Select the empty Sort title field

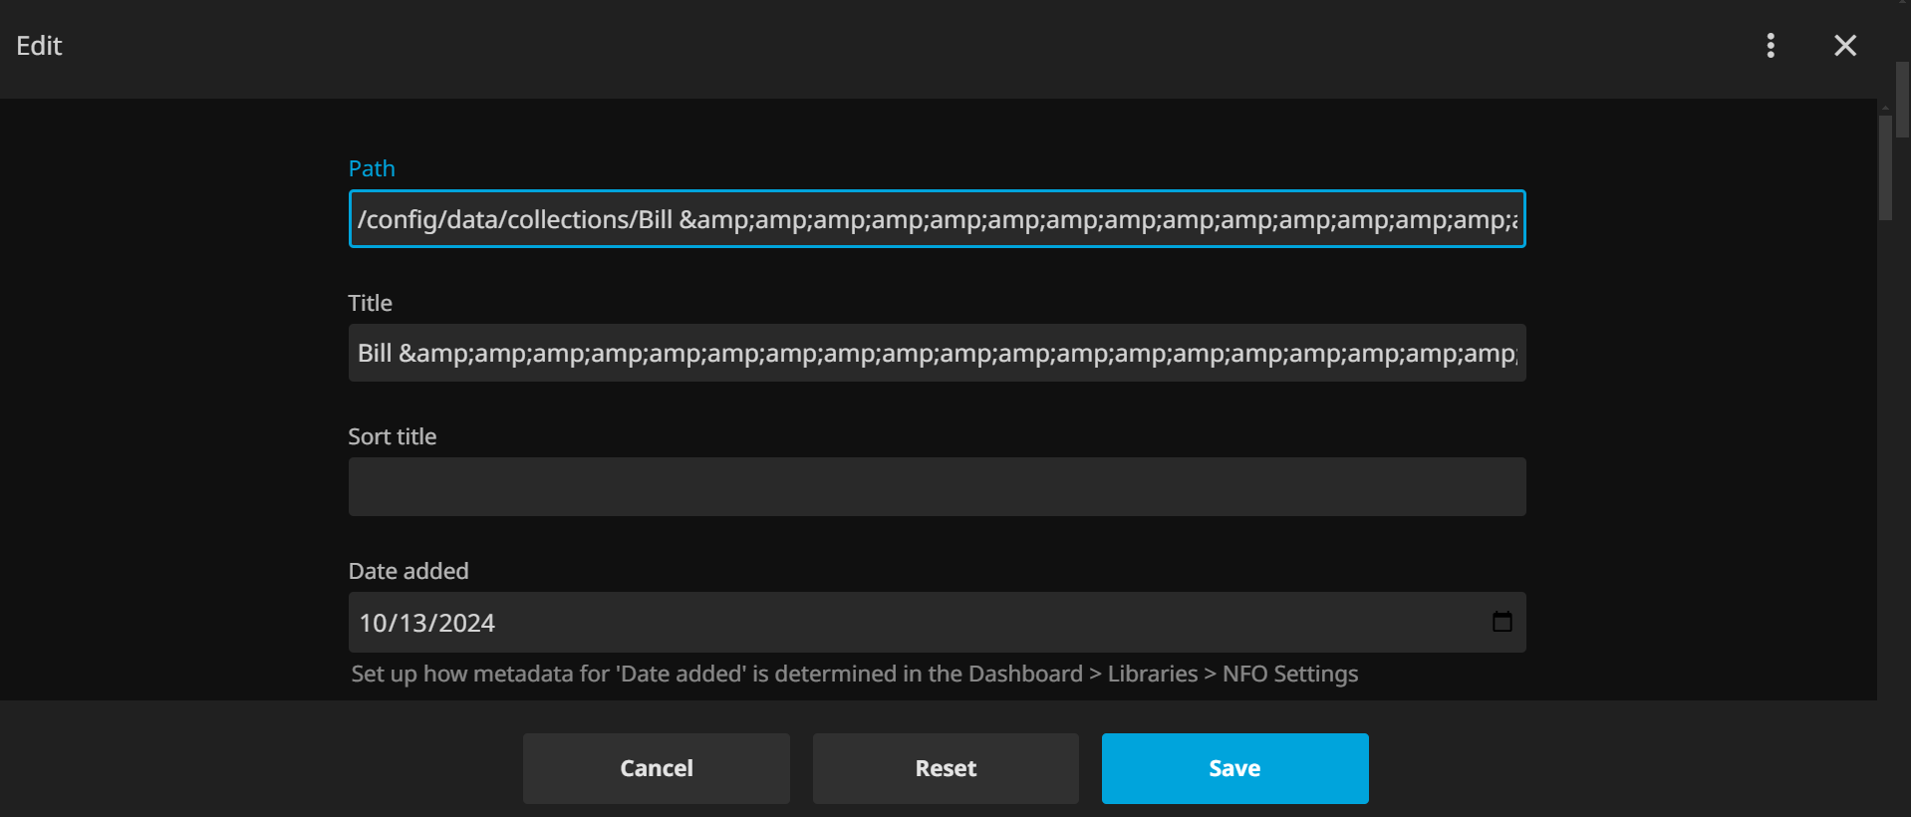(x=936, y=487)
